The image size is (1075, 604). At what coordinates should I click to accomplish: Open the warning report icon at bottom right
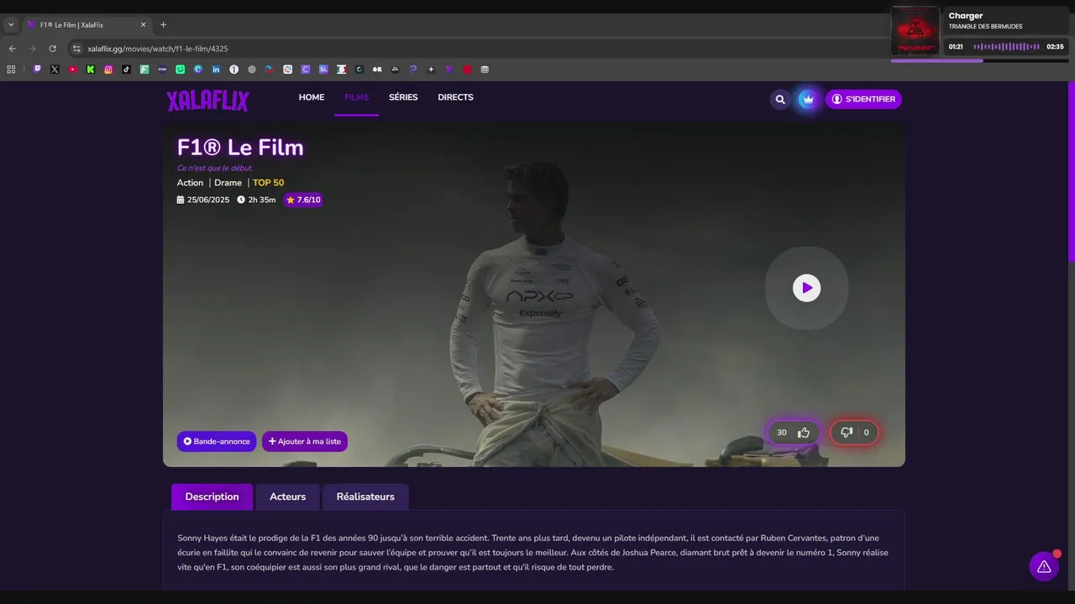[1044, 566]
